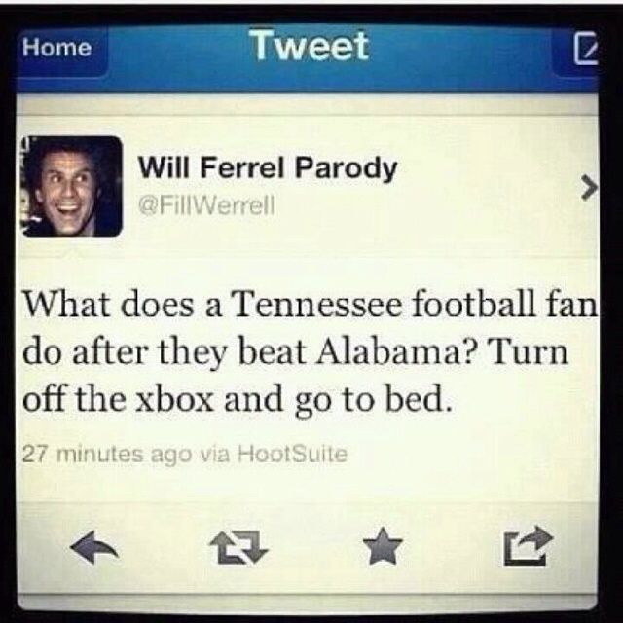Tap the word xbox in the tweet

click(x=174, y=399)
